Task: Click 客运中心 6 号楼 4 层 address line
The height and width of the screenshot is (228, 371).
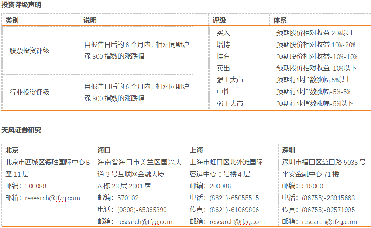Action: tap(220, 174)
